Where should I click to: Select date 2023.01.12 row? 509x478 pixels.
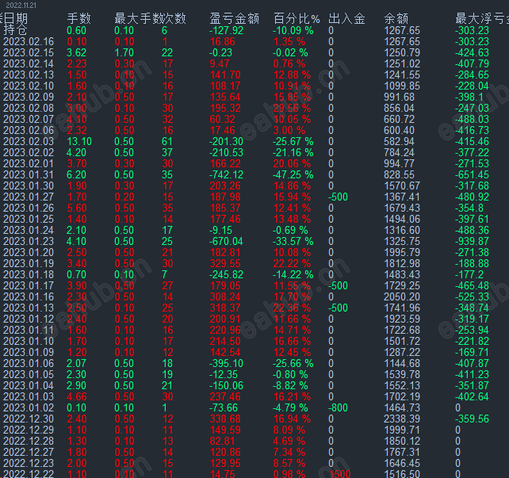pyautogui.click(x=29, y=319)
